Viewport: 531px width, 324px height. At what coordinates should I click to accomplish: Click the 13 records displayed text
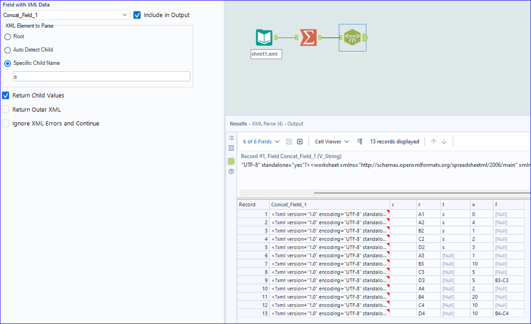pos(394,141)
